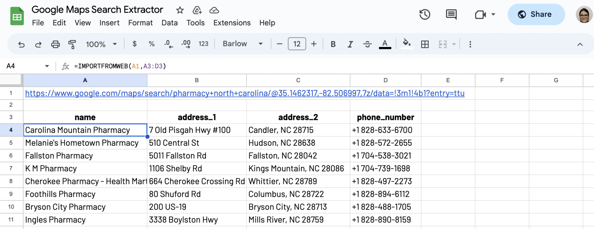Click the add to Drive shortcut icon
The height and width of the screenshot is (229, 594).
coord(197,10)
